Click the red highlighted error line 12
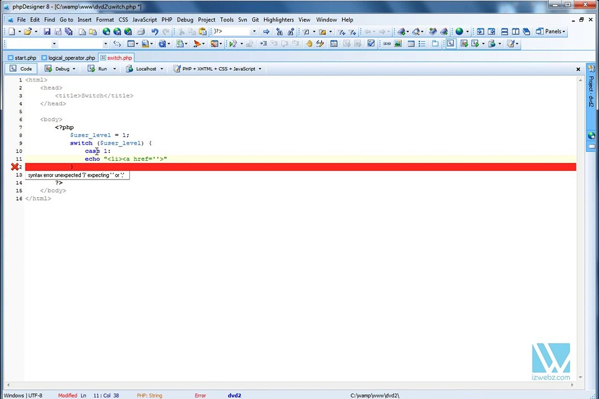Image resolution: width=599 pixels, height=399 pixels. [x=301, y=167]
